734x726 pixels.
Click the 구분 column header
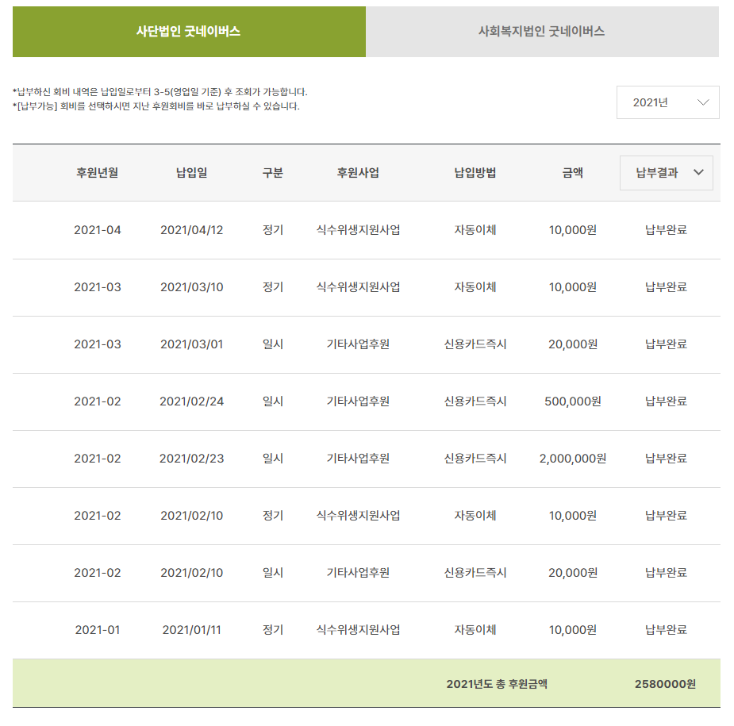coord(272,173)
